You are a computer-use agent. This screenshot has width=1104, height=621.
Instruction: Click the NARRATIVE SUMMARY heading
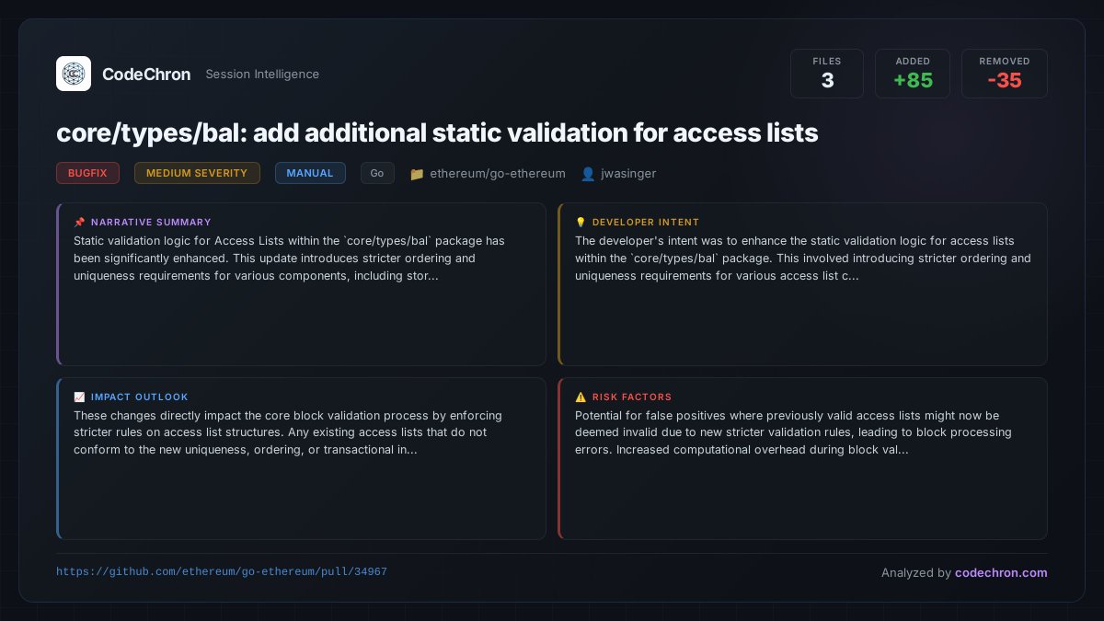(x=151, y=222)
